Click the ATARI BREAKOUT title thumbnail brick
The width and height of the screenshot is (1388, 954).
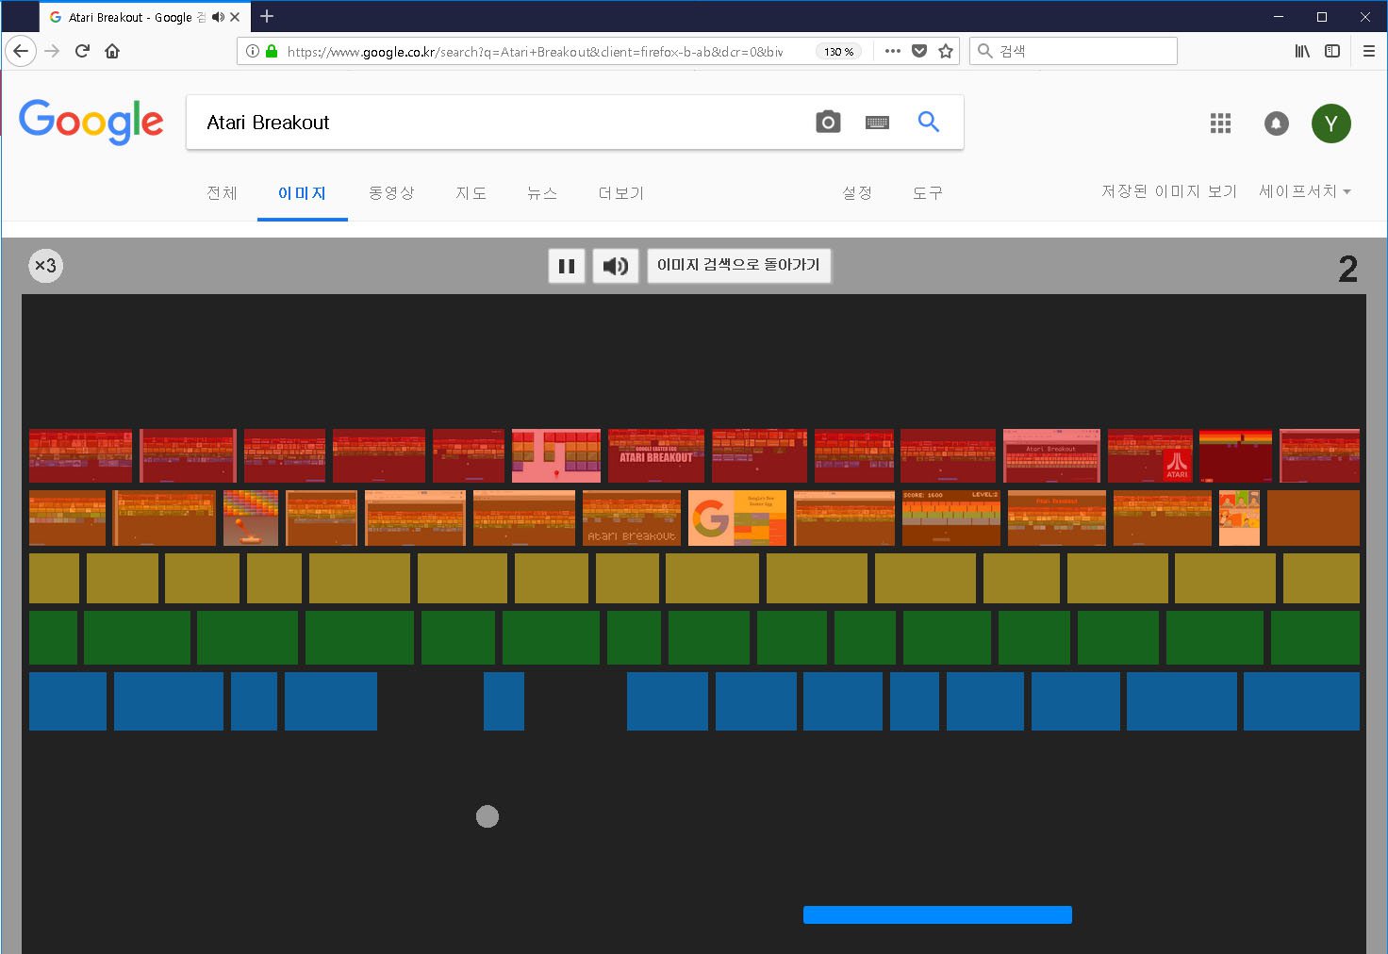(x=656, y=455)
